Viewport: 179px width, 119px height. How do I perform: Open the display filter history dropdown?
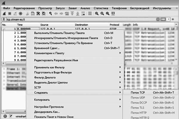pyautogui.click(x=169, y=19)
